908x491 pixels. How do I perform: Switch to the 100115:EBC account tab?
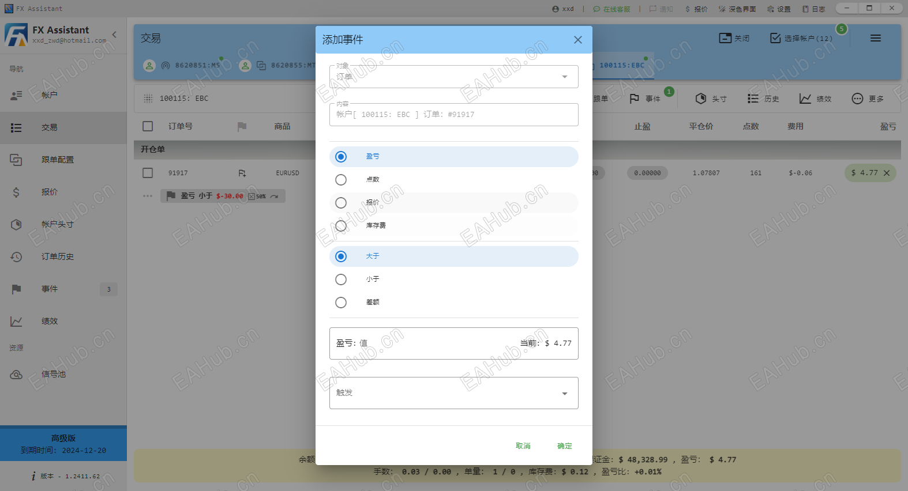pyautogui.click(x=622, y=66)
